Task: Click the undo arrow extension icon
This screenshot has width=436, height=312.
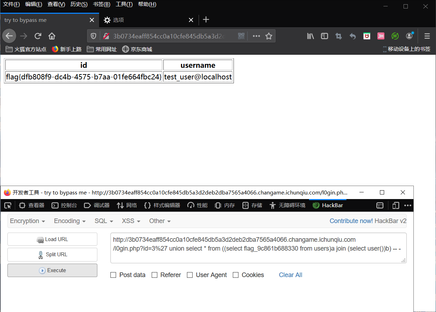Action: pyautogui.click(x=353, y=36)
